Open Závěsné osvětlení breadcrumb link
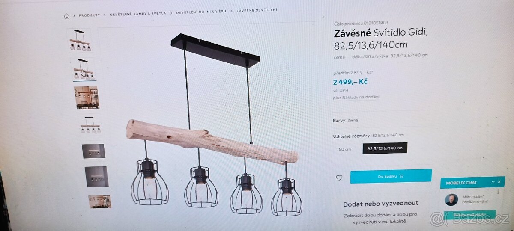 pyautogui.click(x=256, y=10)
